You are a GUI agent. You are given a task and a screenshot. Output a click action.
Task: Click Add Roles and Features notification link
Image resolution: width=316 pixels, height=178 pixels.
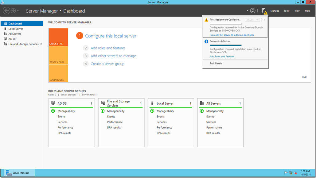point(222,56)
